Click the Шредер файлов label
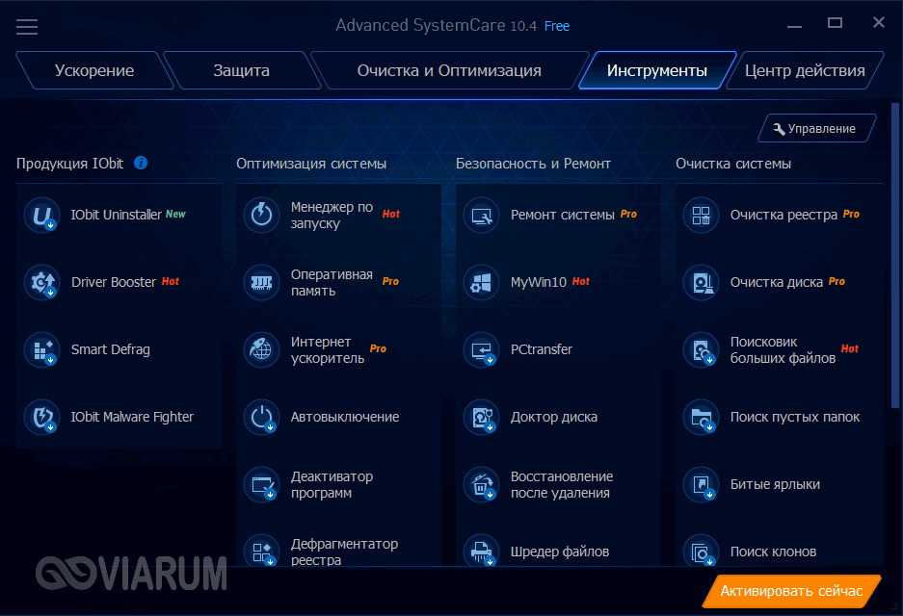This screenshot has width=903, height=616. pos(560,551)
